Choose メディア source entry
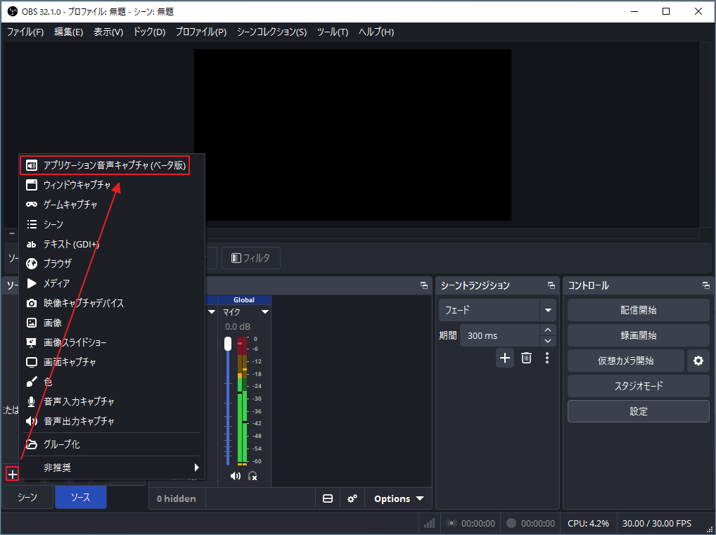 coord(112,283)
